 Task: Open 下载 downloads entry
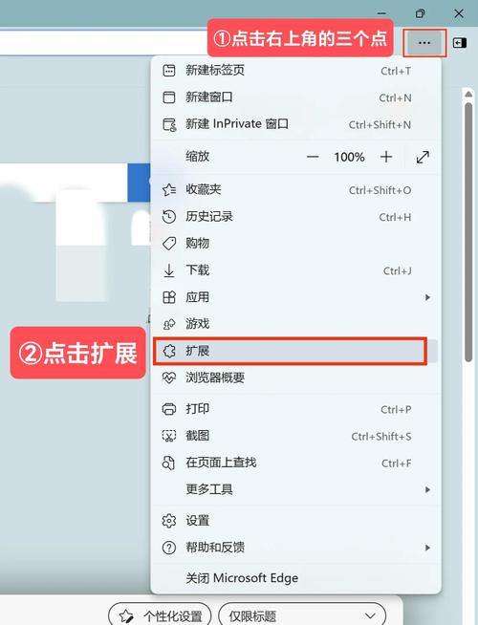[295, 270]
